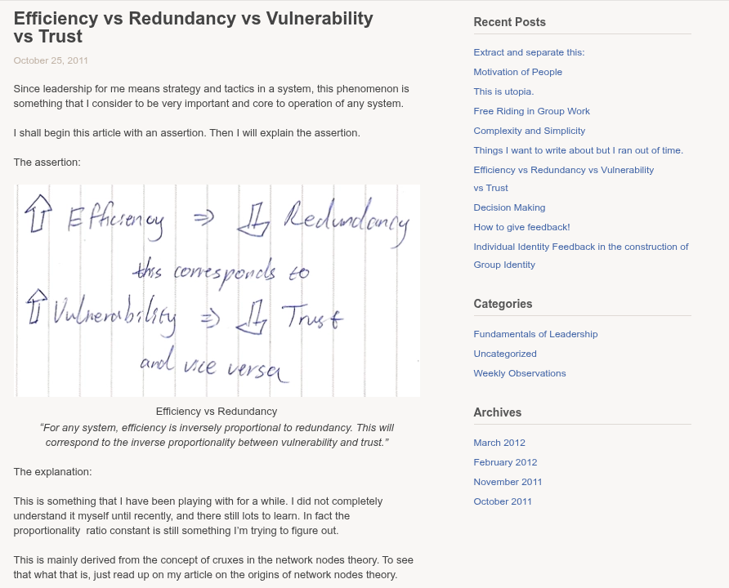
Task: Open the handwritten Efficiency vs Redundancy image
Action: [217, 290]
